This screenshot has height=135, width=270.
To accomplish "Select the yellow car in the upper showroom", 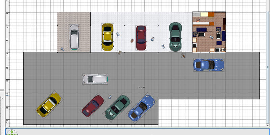I will point(107,37).
